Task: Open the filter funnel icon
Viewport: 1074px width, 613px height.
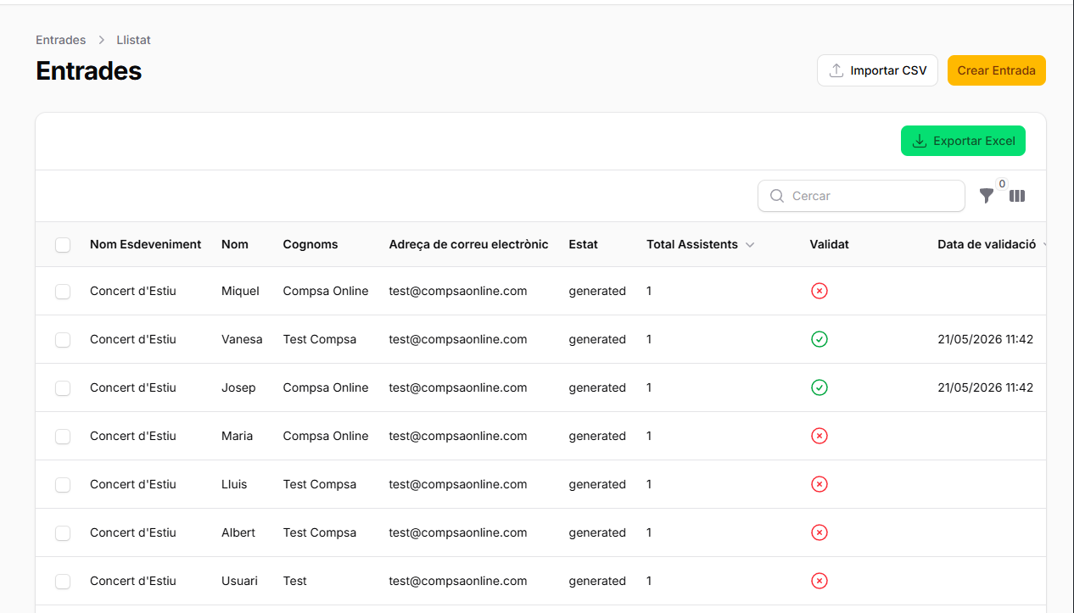Action: click(986, 196)
